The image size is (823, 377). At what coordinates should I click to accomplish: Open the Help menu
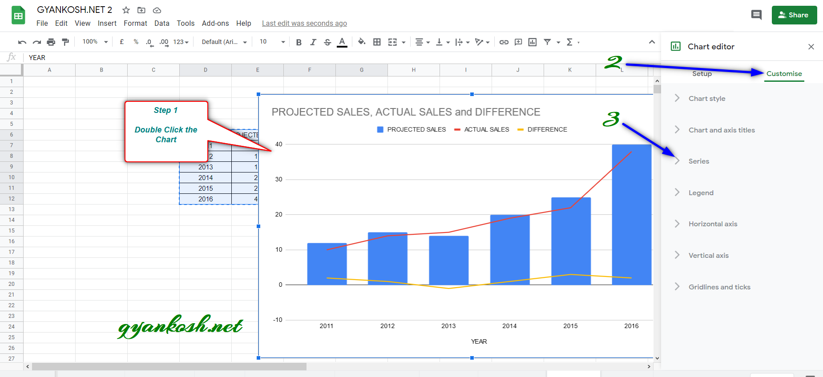244,24
